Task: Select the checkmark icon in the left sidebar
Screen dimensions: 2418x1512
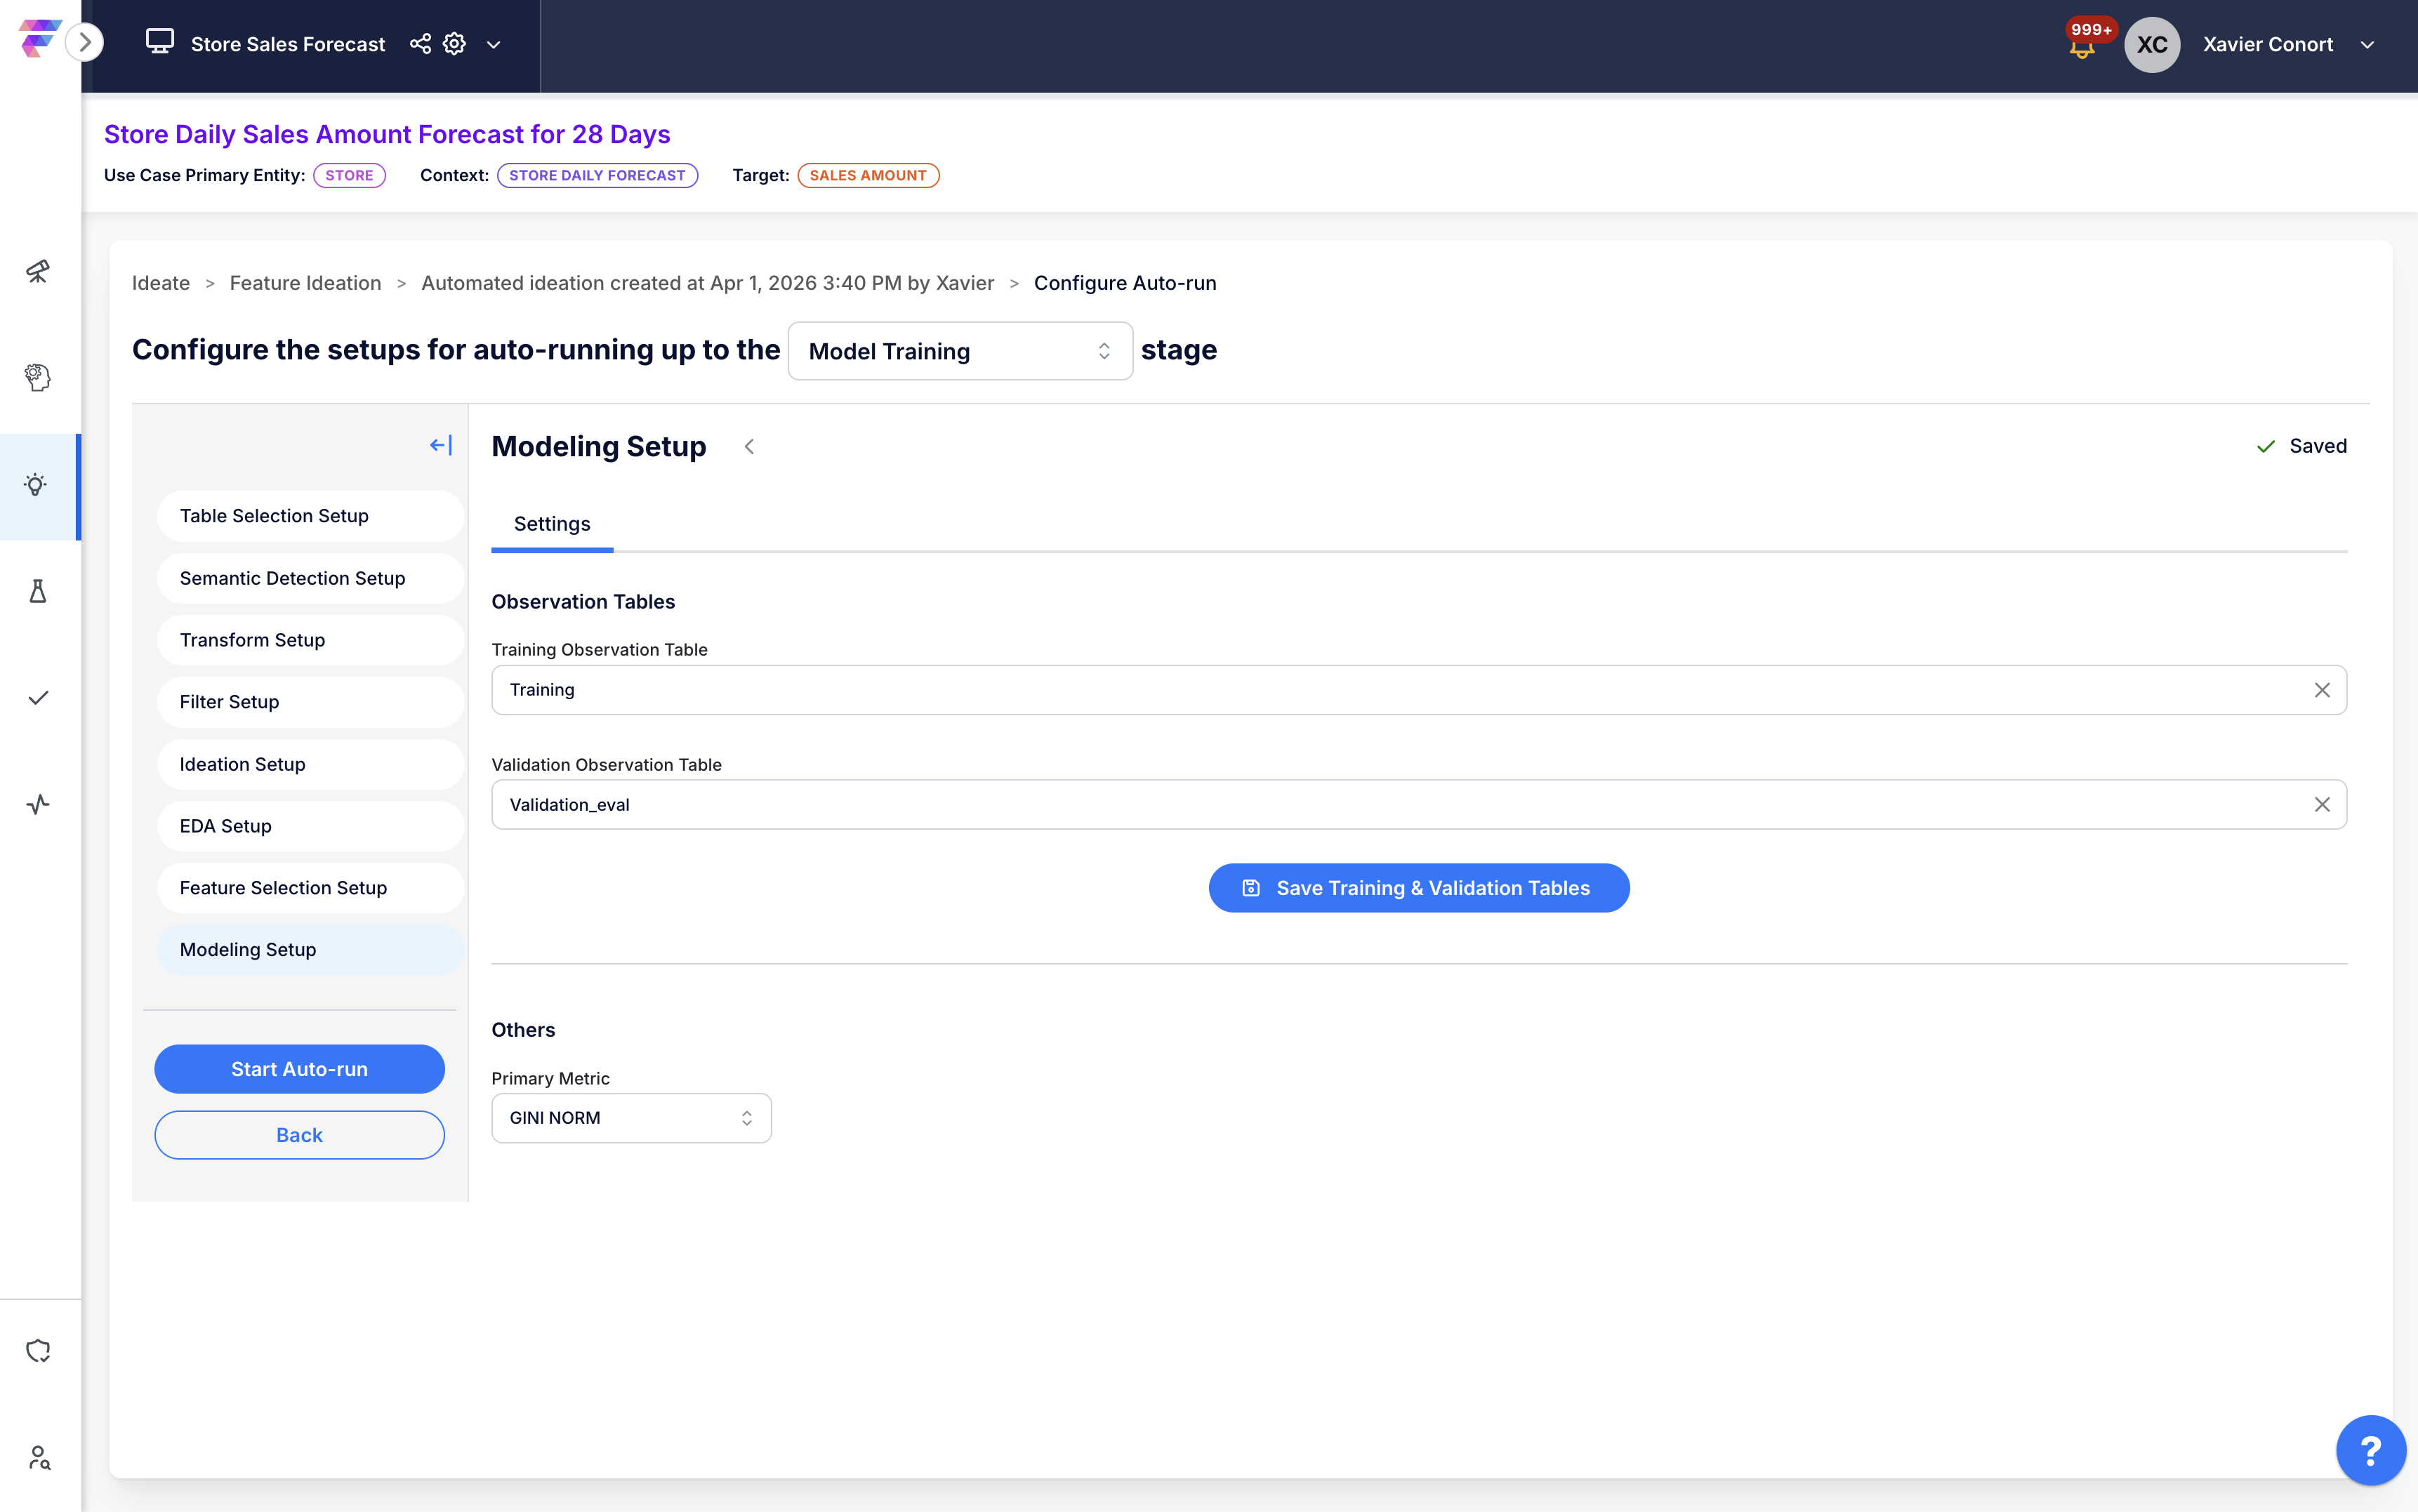Action: 38,698
